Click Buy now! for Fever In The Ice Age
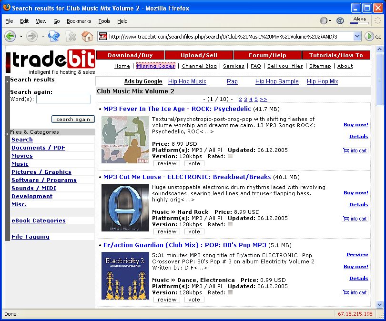Screen dimensions: 386x321 [x=356, y=125]
